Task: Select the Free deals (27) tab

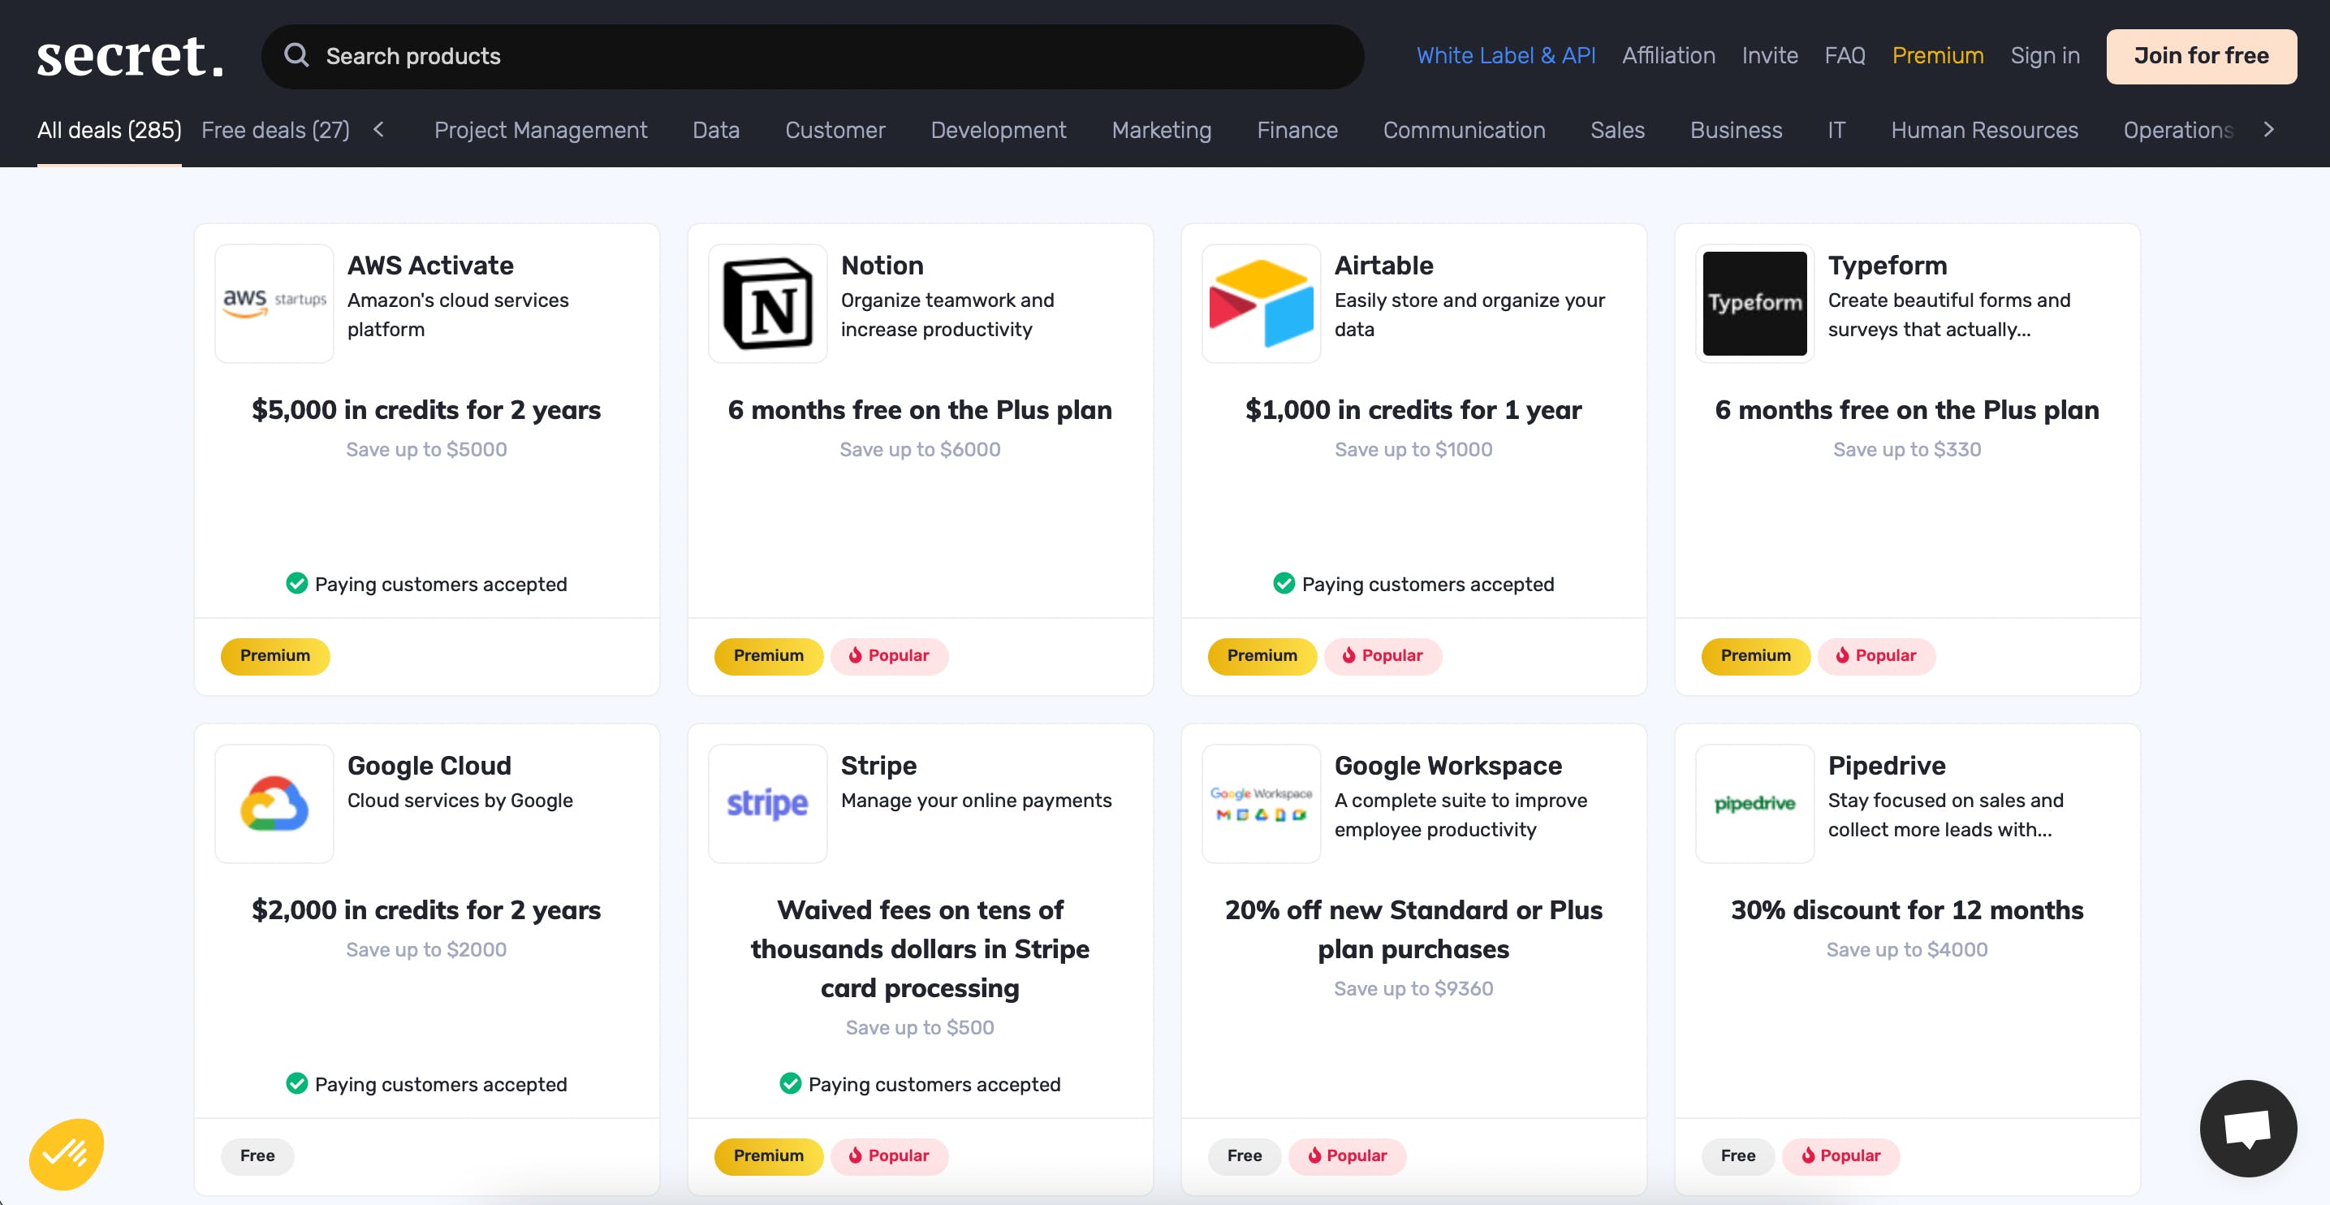Action: pyautogui.click(x=275, y=130)
